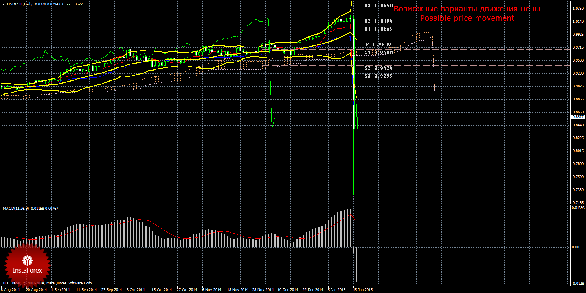Select the S2 0.9424 support label
586x293 pixels.
tap(378, 68)
